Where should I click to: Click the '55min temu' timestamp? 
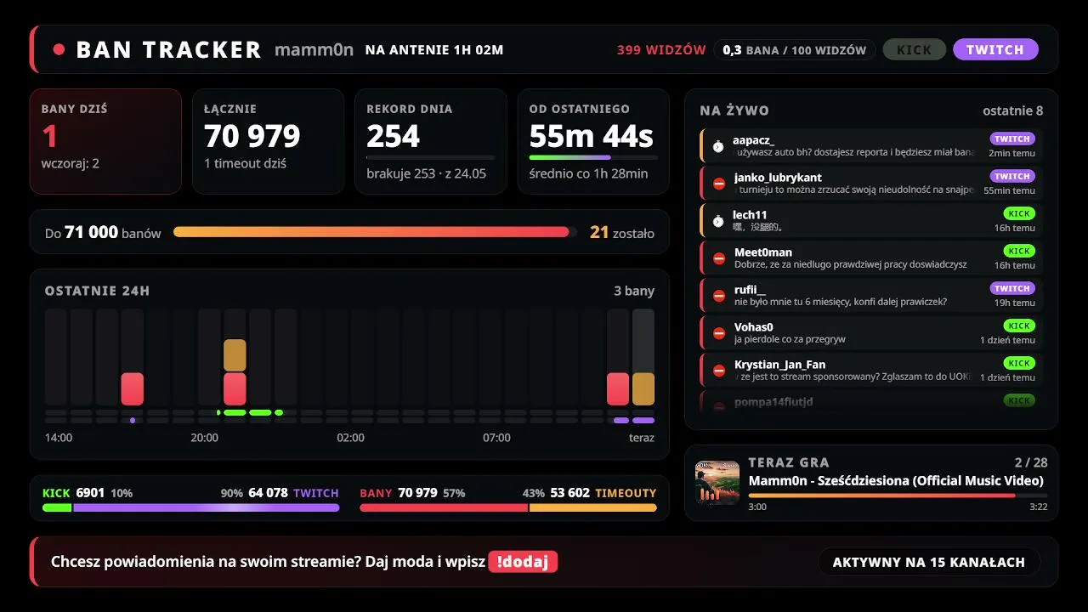pyautogui.click(x=1009, y=190)
